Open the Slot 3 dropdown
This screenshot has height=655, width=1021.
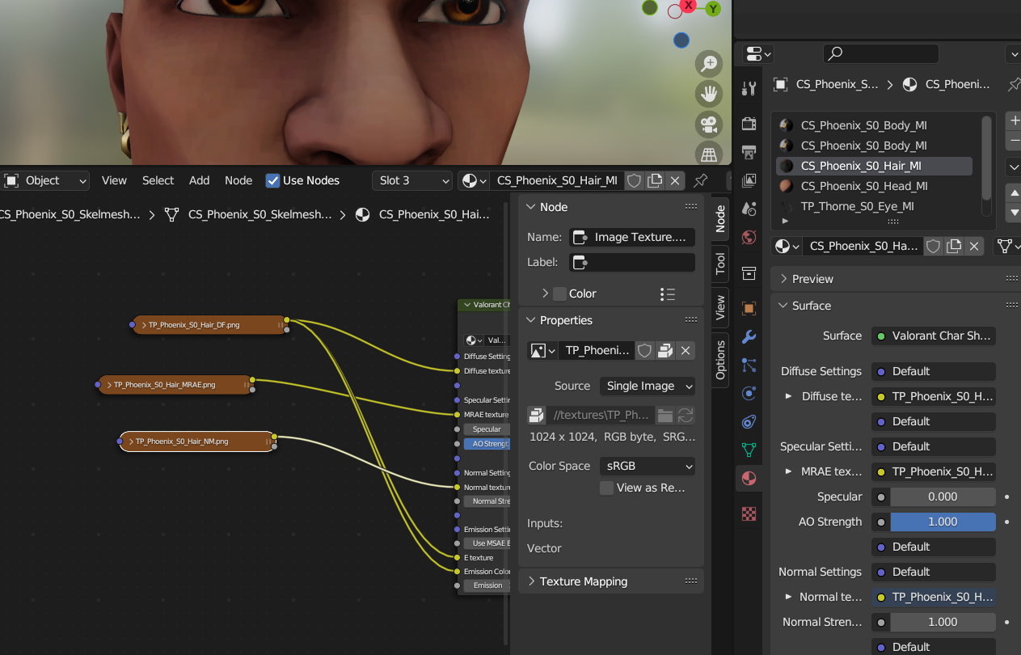coord(412,180)
